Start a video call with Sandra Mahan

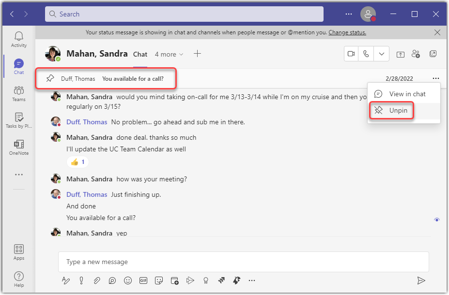click(351, 54)
